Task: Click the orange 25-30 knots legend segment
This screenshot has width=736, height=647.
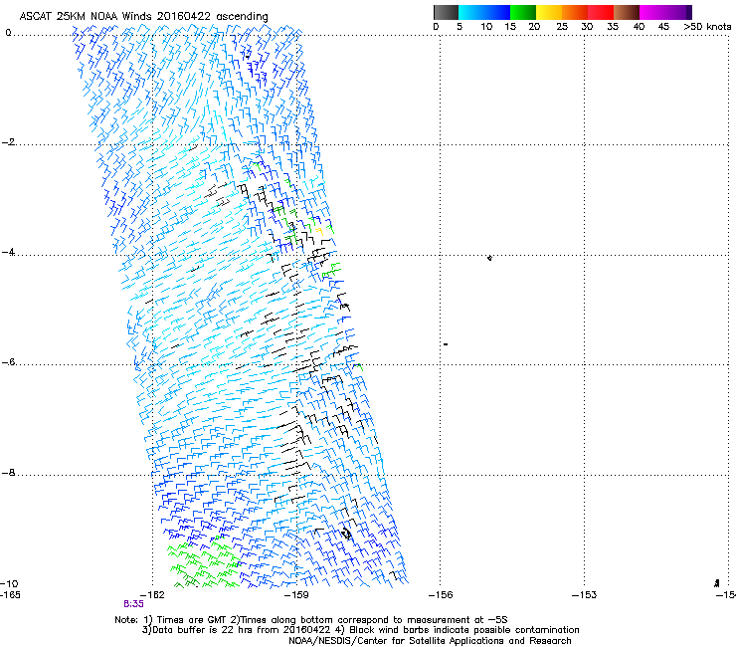Action: pyautogui.click(x=575, y=12)
